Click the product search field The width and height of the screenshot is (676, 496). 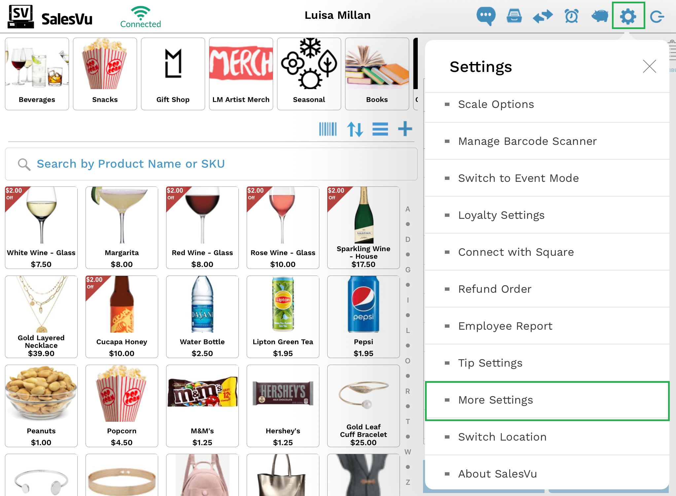211,164
